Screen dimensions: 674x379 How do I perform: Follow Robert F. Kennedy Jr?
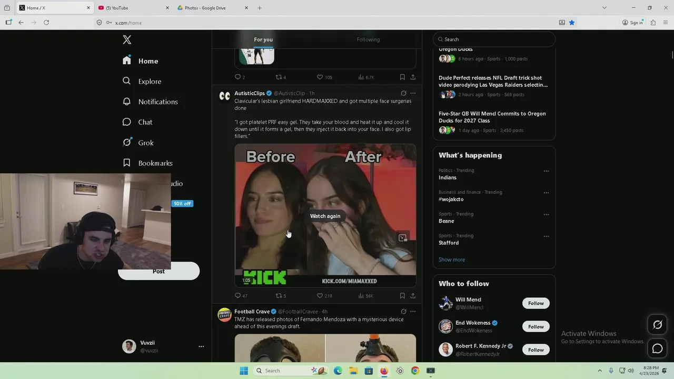[536, 350]
